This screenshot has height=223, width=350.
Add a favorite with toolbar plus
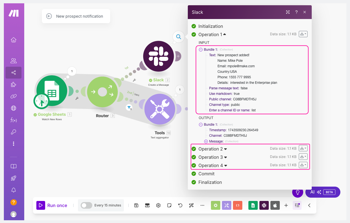[x=286, y=205]
